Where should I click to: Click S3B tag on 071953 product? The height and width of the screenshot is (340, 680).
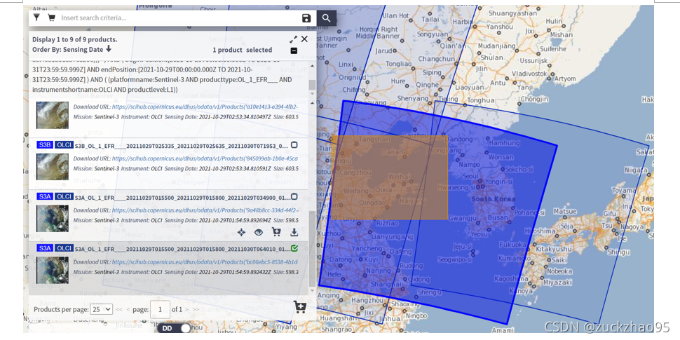pyautogui.click(x=45, y=145)
